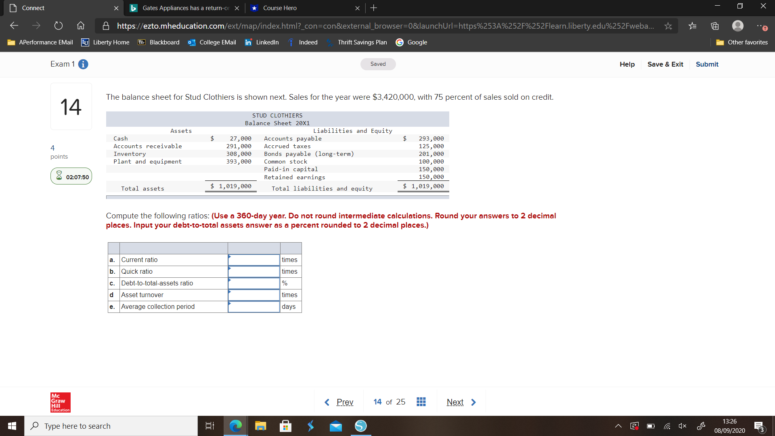Open browser collections icon
Image resolution: width=775 pixels, height=436 pixels.
point(715,26)
